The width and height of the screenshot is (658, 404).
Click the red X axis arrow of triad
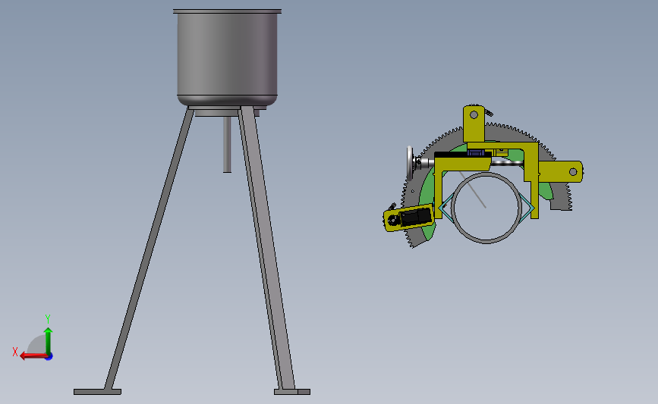[x=33, y=355]
